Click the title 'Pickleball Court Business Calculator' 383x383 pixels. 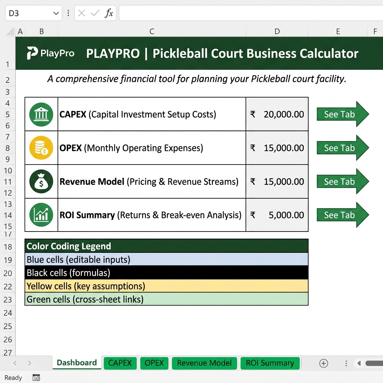[x=255, y=53]
